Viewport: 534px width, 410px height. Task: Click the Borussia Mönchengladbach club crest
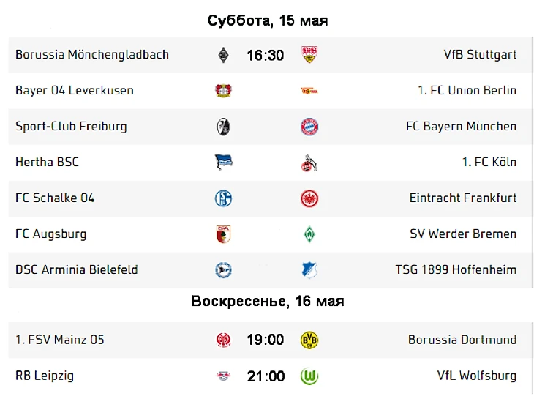pyautogui.click(x=224, y=55)
